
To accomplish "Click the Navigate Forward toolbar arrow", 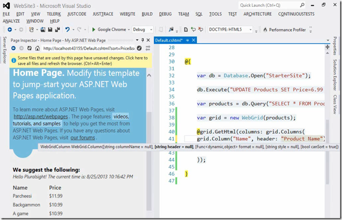I will [21, 29].
